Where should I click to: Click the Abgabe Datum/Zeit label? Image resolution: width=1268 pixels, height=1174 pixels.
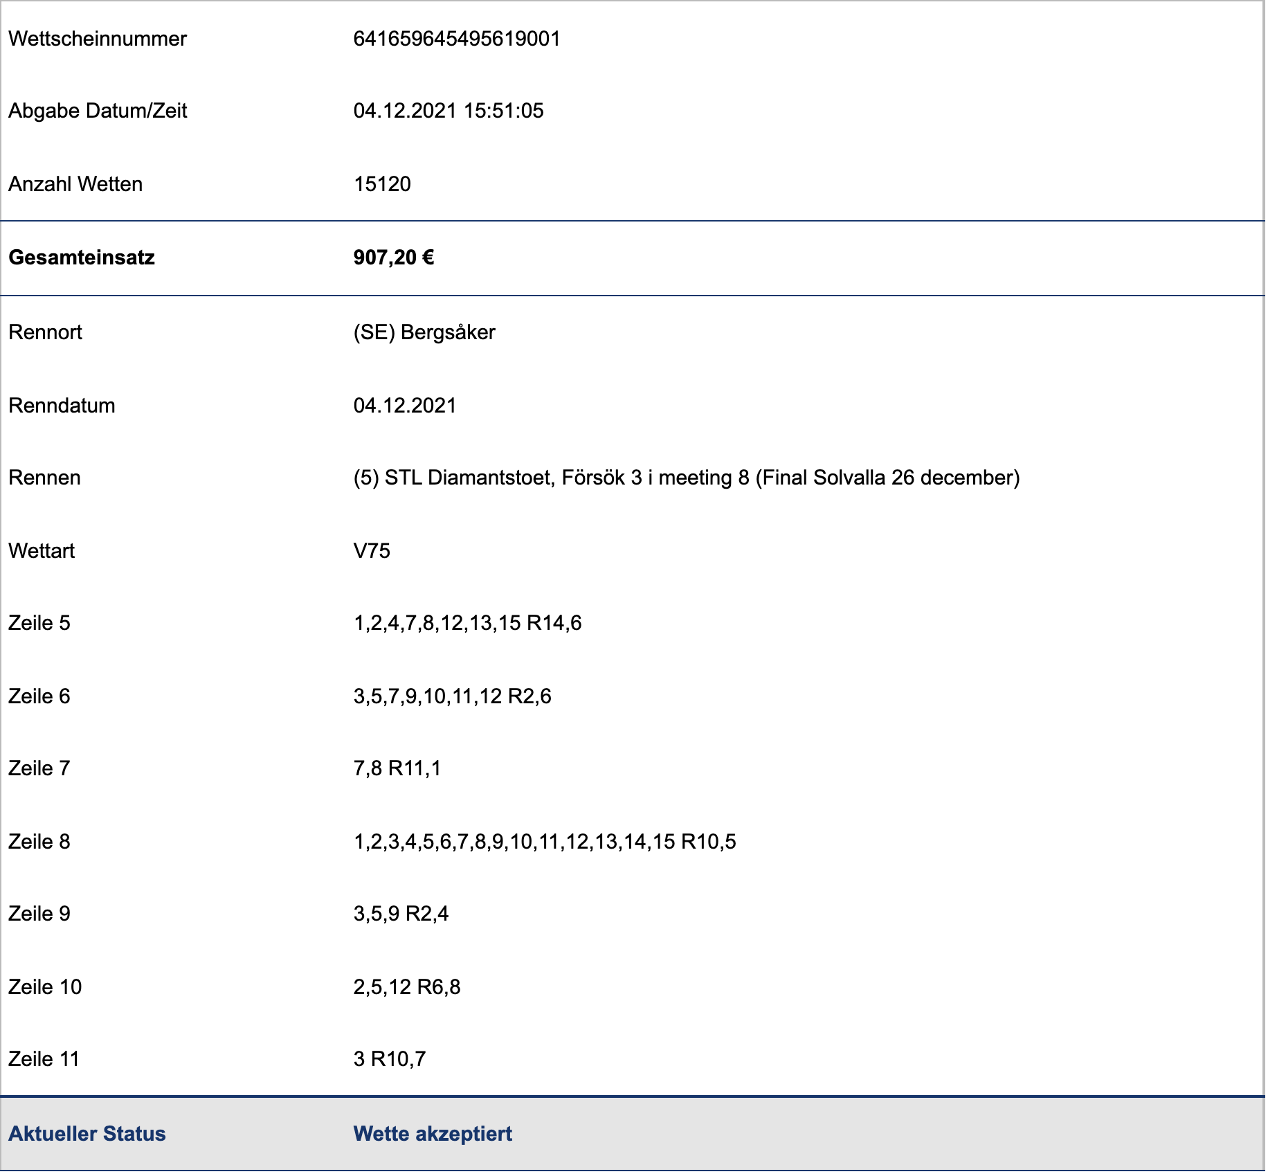(98, 111)
